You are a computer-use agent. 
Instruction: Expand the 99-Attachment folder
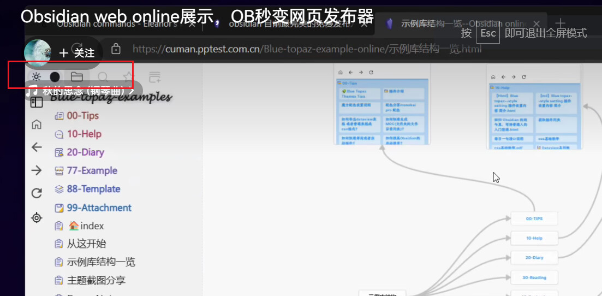click(x=99, y=208)
